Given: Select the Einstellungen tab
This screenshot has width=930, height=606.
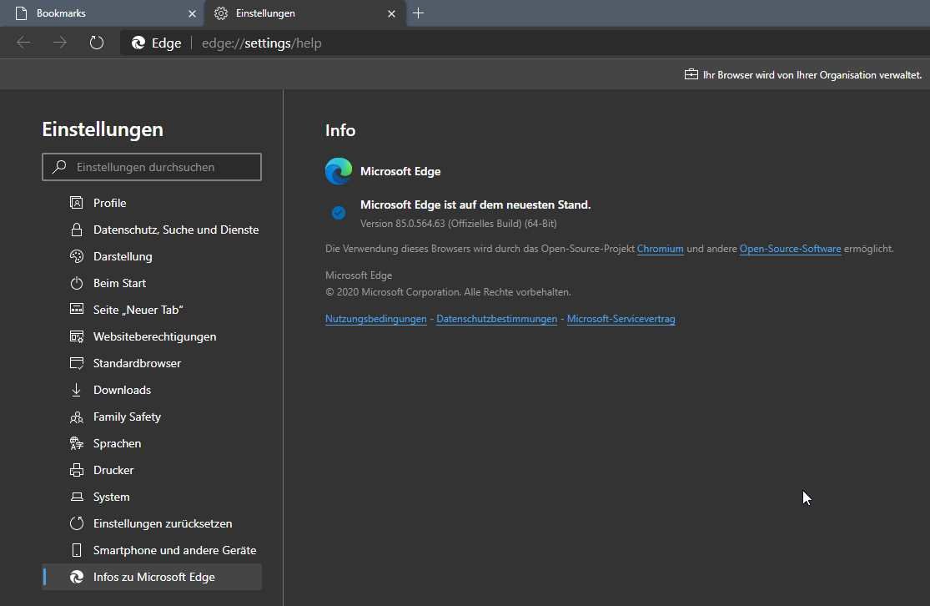Looking at the screenshot, I should pyautogui.click(x=305, y=13).
